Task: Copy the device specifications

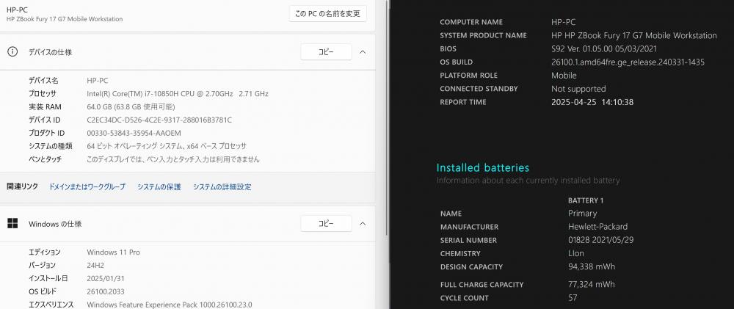Action: pyautogui.click(x=327, y=52)
